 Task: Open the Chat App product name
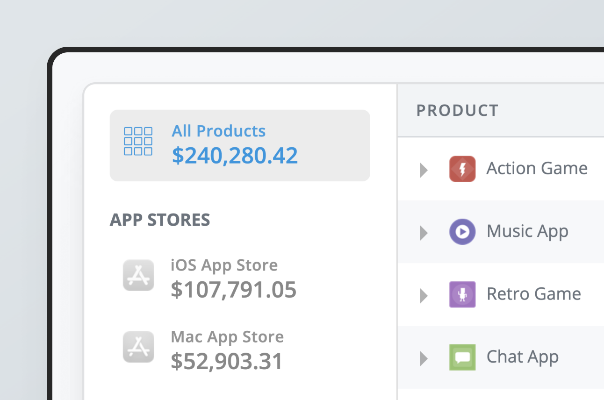tap(522, 357)
